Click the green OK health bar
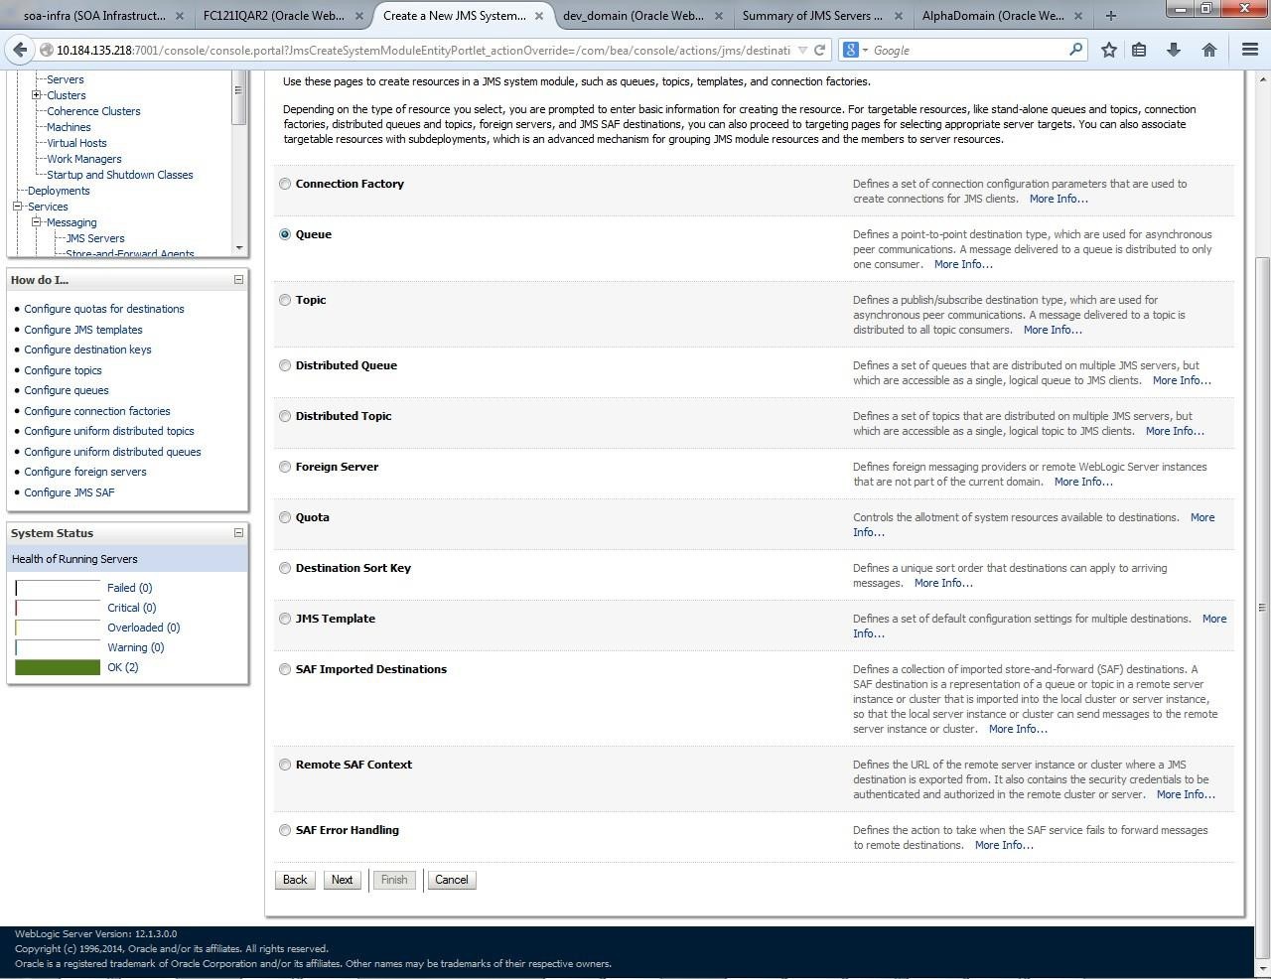Image resolution: width=1271 pixels, height=979 pixels. pos(58,667)
